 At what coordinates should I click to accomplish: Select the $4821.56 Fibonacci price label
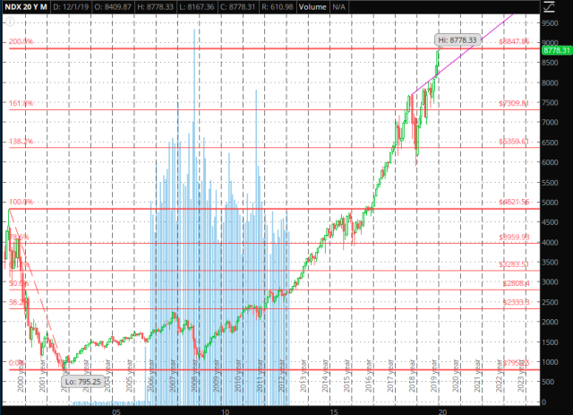click(x=516, y=203)
